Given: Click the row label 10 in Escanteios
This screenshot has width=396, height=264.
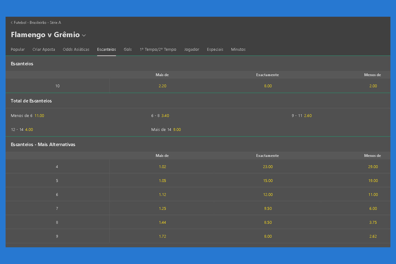Looking at the screenshot, I should (58, 86).
